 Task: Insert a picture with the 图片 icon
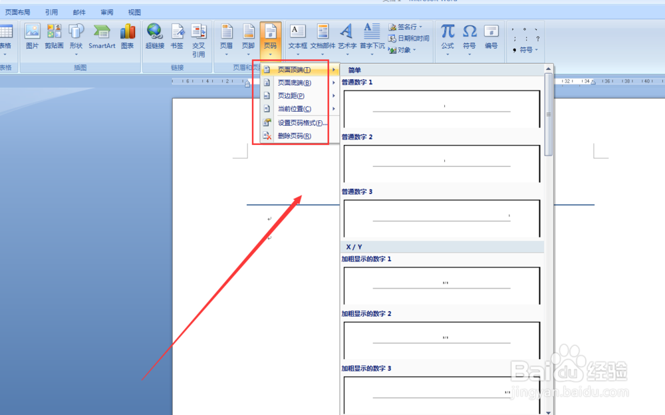(x=32, y=37)
